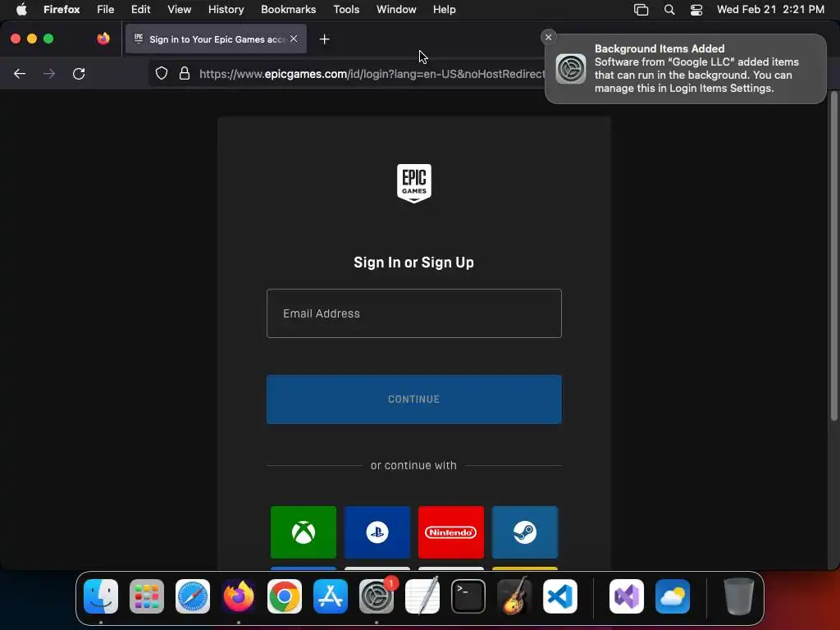The width and height of the screenshot is (840, 630).
Task: Click the URL address bar
Action: (x=371, y=73)
